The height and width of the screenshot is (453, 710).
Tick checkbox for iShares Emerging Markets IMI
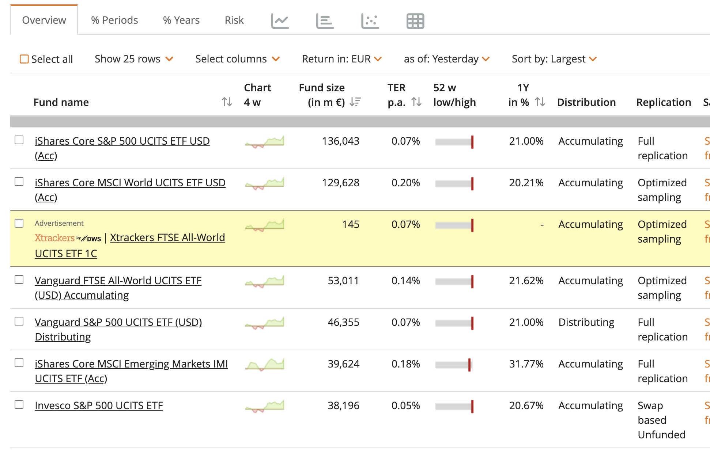pos(19,363)
